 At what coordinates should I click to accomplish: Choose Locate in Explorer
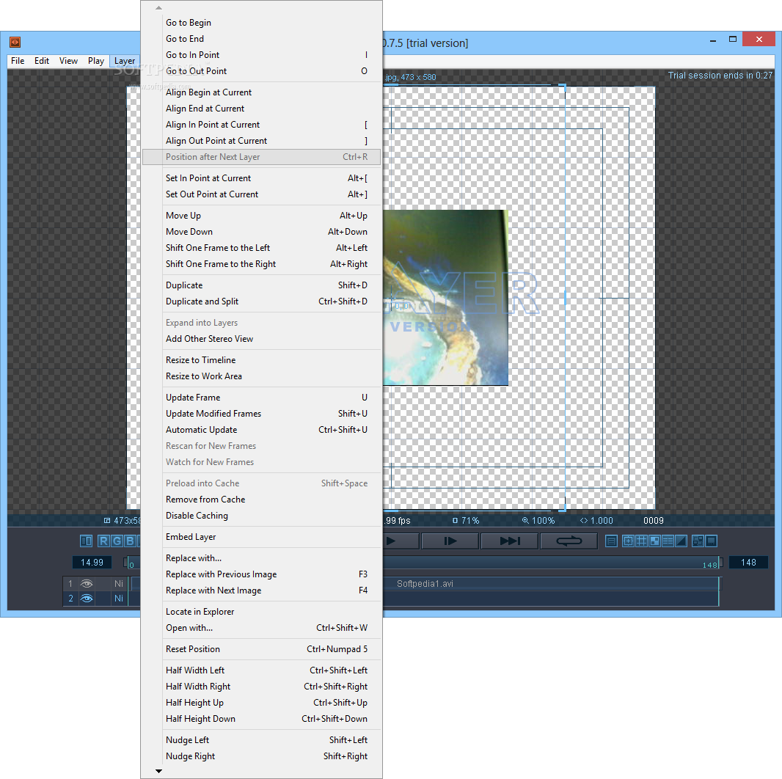point(261,612)
